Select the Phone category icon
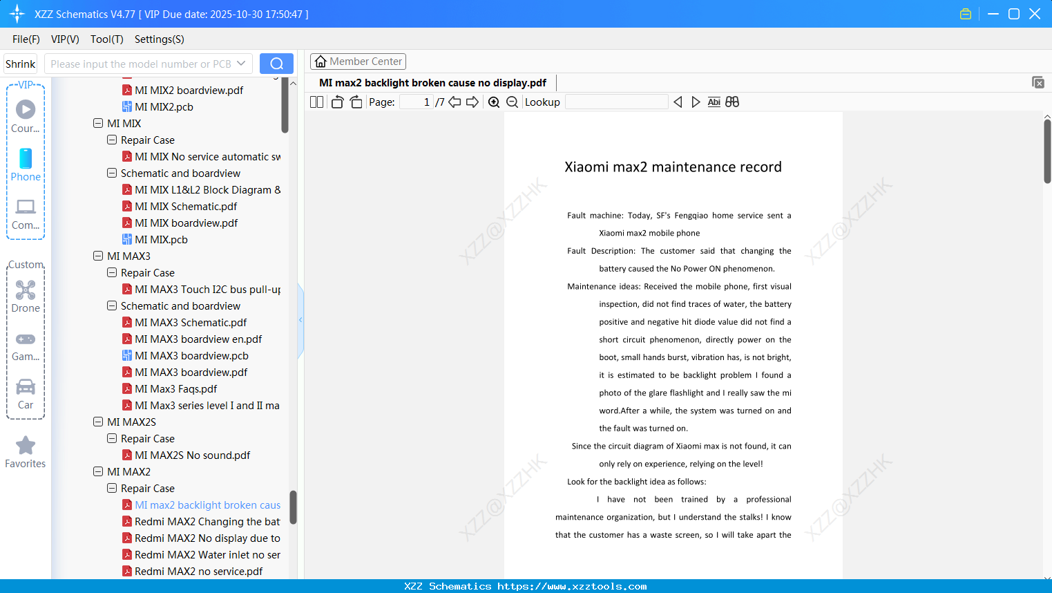1052x593 pixels. (x=26, y=158)
